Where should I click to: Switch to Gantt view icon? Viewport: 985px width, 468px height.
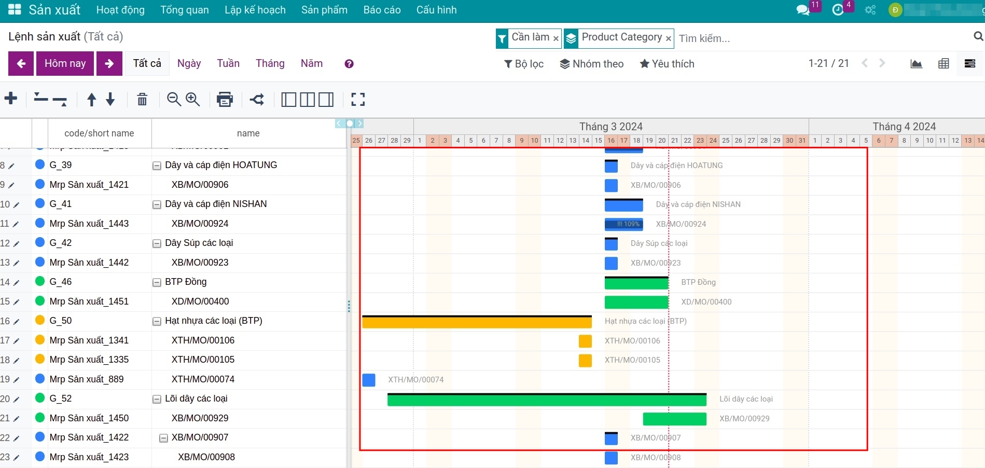969,64
